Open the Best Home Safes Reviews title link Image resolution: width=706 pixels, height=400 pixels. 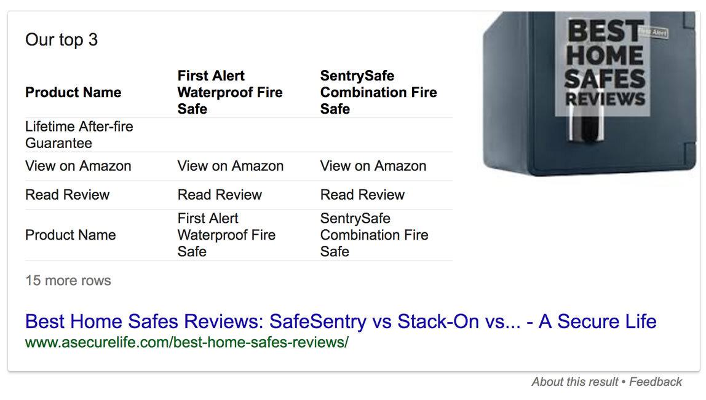341,321
